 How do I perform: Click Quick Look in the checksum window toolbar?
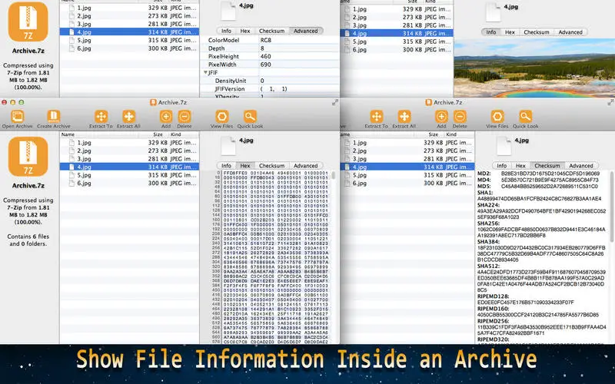(525, 119)
